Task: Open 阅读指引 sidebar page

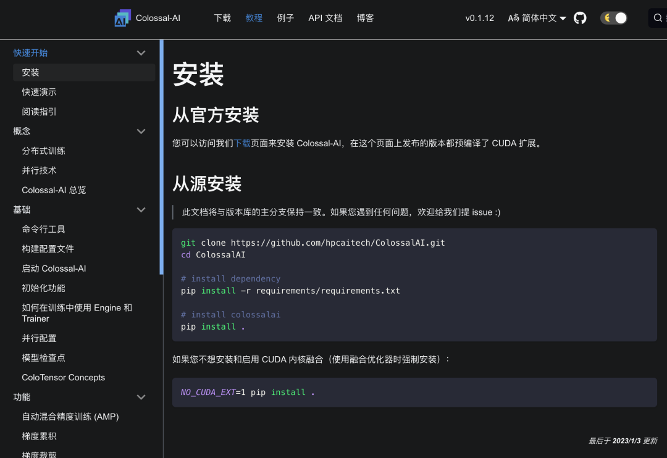Action: (39, 112)
